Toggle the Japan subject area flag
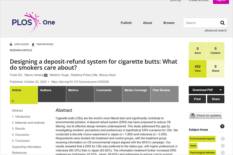233x155 pixels. point(223,146)
